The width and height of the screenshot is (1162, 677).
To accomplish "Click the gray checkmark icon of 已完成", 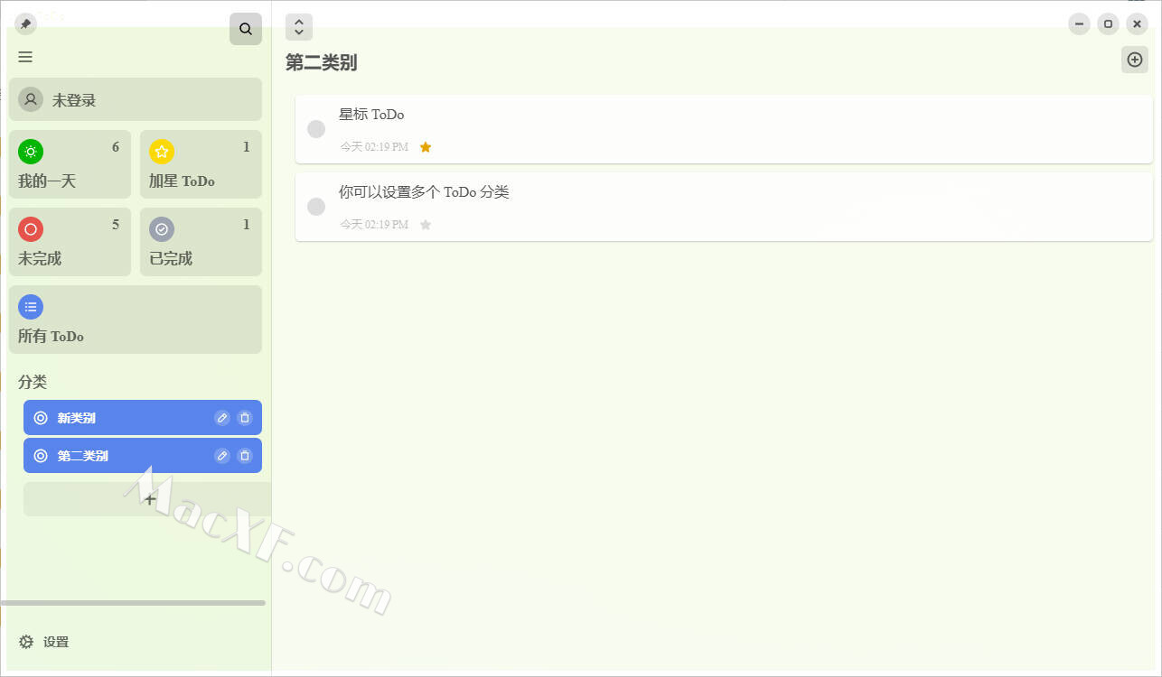I will 162,229.
